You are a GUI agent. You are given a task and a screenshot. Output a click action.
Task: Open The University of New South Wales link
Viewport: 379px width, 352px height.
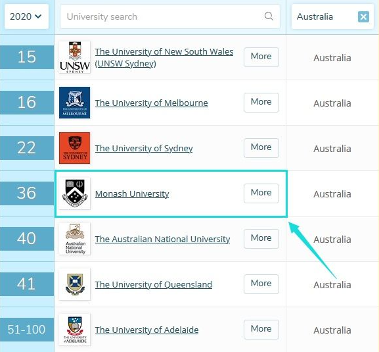click(164, 57)
